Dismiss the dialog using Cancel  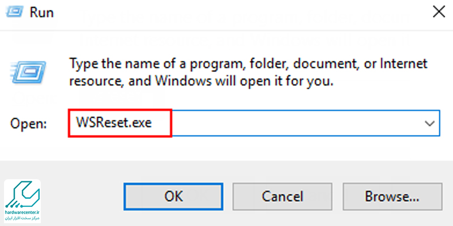click(282, 196)
